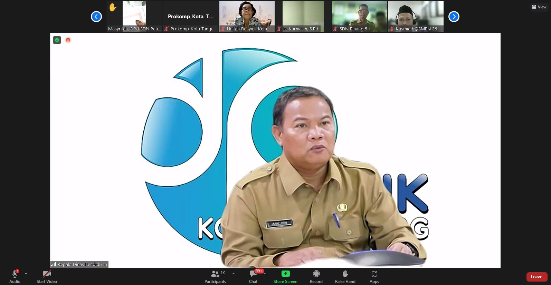Click the green Share Screen icon

[x=285, y=274]
